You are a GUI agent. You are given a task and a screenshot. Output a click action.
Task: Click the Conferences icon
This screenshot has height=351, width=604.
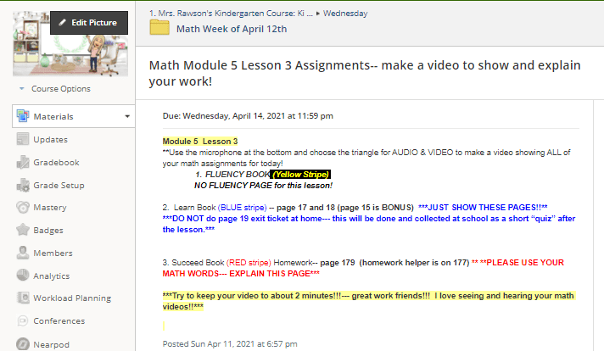(23, 320)
